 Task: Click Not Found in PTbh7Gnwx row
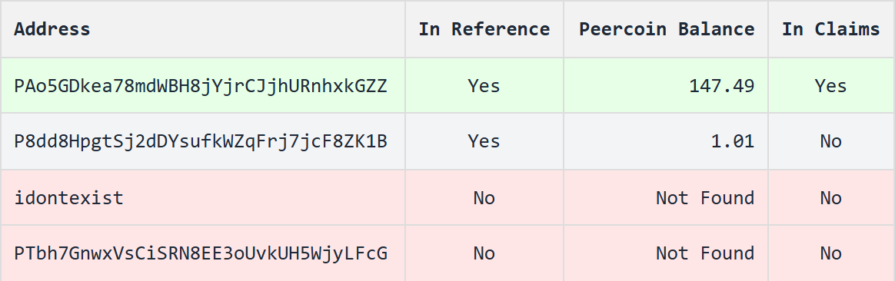705,253
